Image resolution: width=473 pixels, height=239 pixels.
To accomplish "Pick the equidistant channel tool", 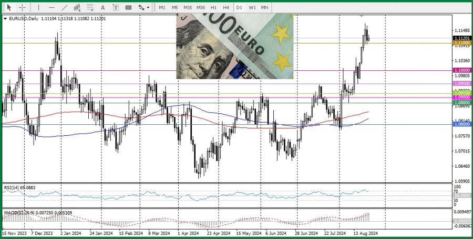I will [x=77, y=7].
